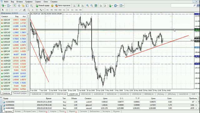Close the usdchf order with its X
200x113 pixels.
(x=196, y=102)
